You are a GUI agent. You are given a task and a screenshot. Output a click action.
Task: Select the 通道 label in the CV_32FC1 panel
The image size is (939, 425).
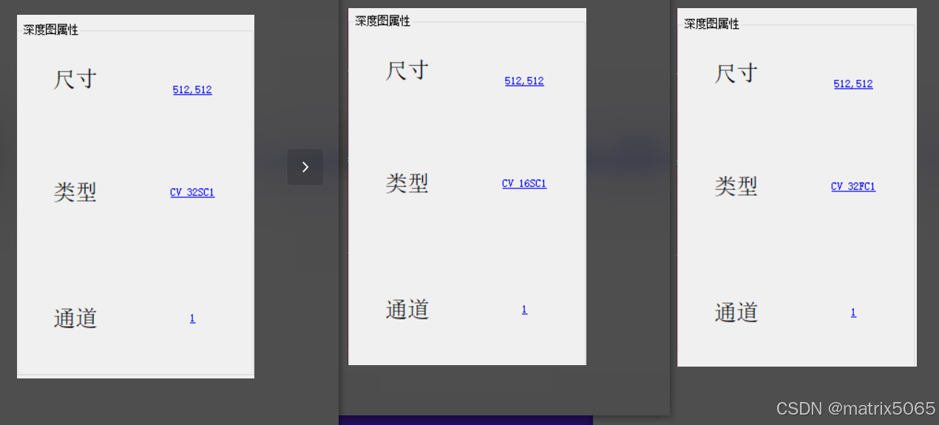(x=736, y=312)
